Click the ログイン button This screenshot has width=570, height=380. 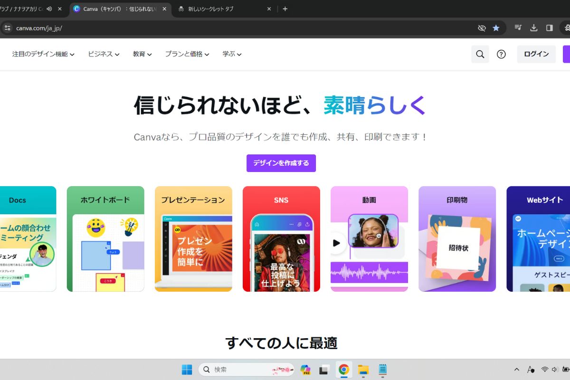(536, 54)
